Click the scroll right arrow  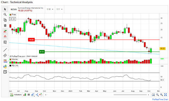coord(148,95)
